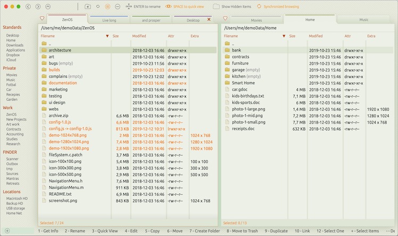Switch to the ZenOS tab
The image size is (398, 236).
(x=67, y=20)
